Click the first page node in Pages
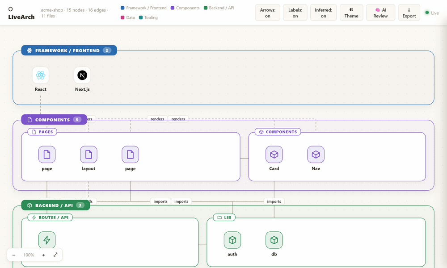This screenshot has height=268, width=447. 47,155
